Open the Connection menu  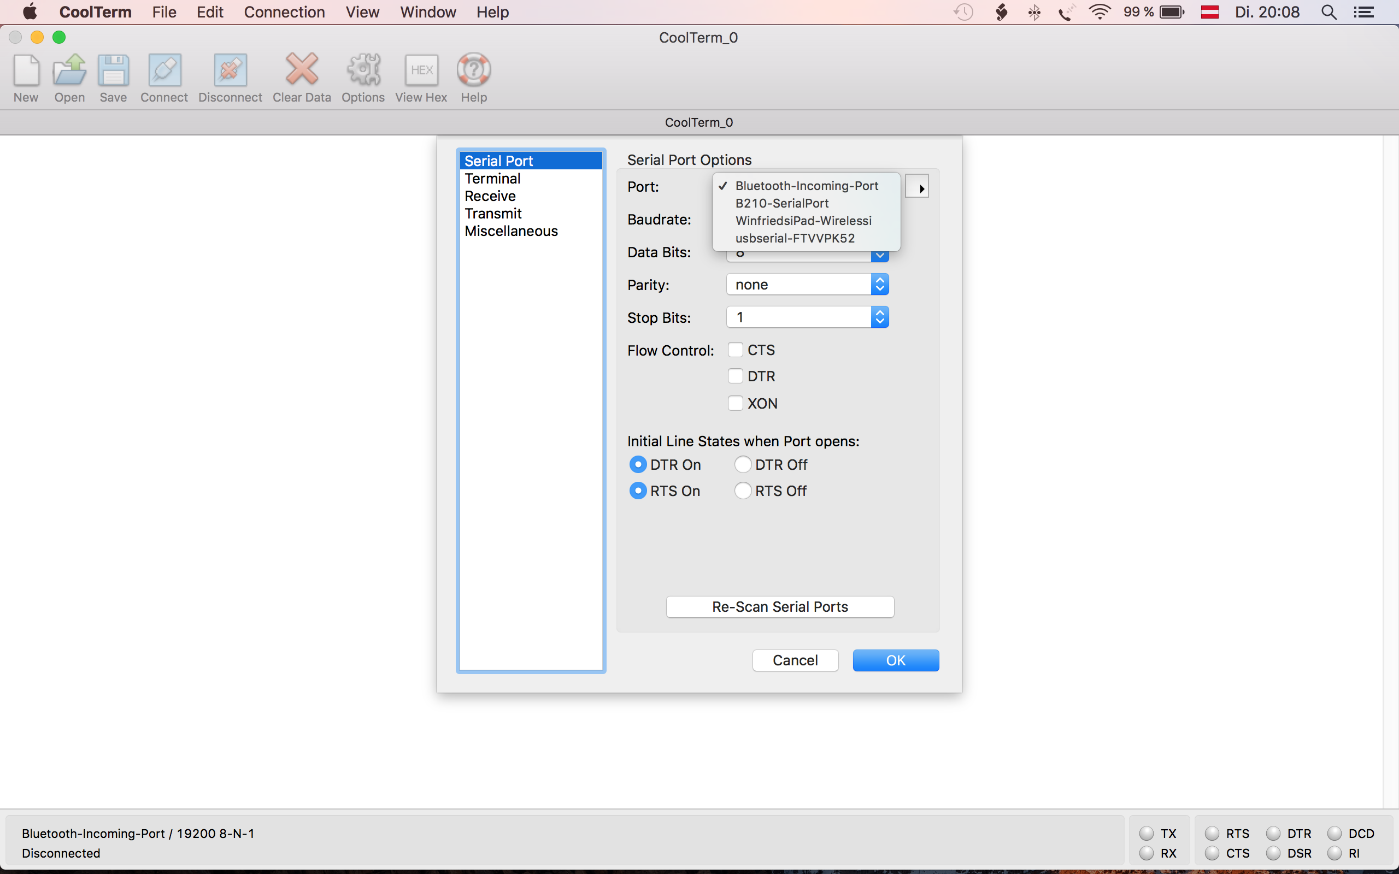(x=284, y=12)
